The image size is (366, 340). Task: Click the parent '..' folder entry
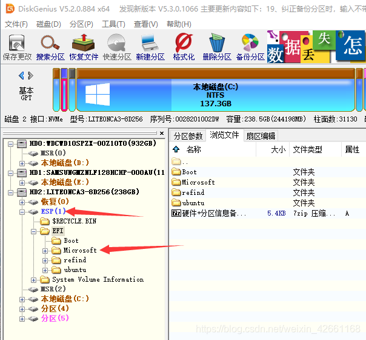pyautogui.click(x=180, y=161)
